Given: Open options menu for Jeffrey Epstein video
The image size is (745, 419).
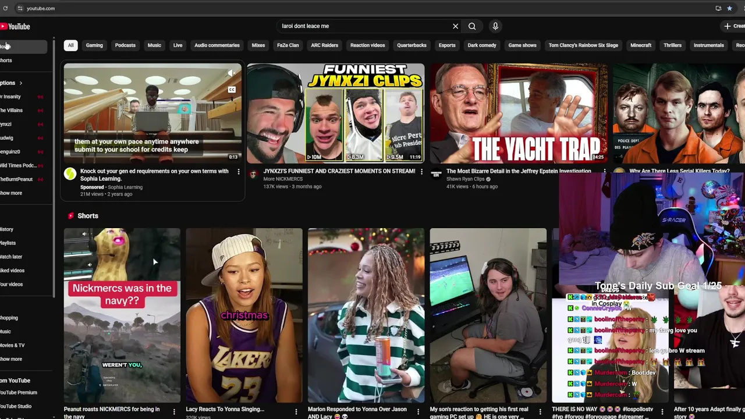Looking at the screenshot, I should coord(604,172).
